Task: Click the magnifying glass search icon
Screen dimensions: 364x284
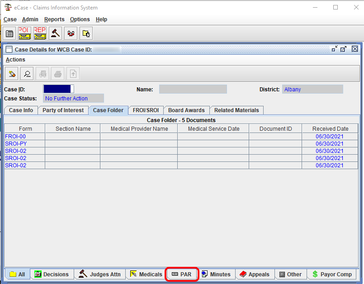Action: click(27, 73)
